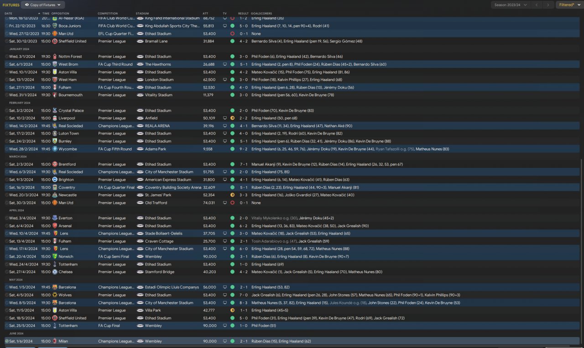Viewport: 584px width, 348px height.
Task: Click the Crystal Palace club badge
Action: (x=55, y=110)
